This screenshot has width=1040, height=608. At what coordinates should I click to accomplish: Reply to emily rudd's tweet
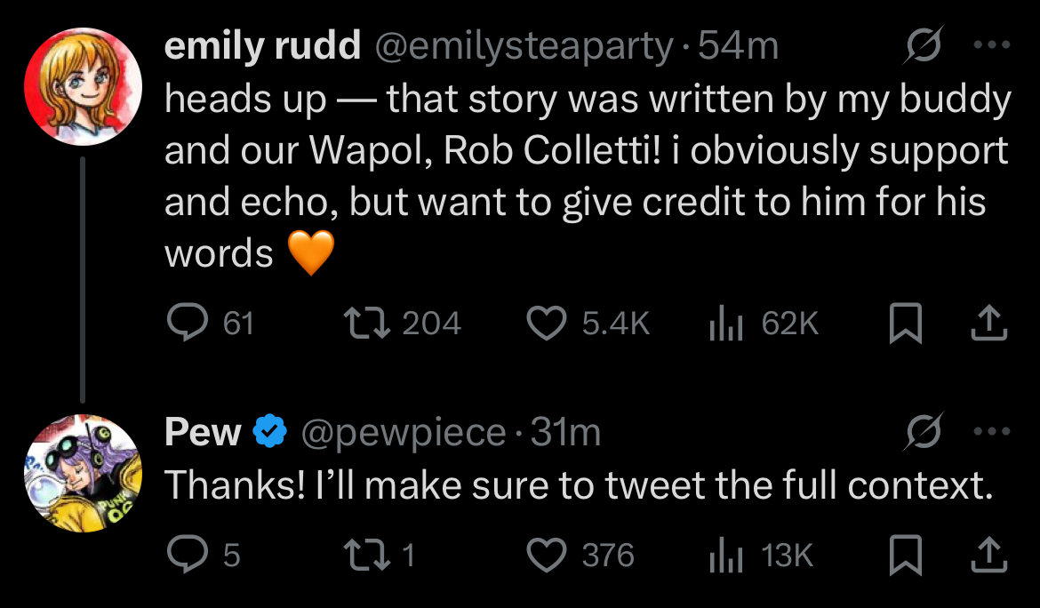click(188, 323)
